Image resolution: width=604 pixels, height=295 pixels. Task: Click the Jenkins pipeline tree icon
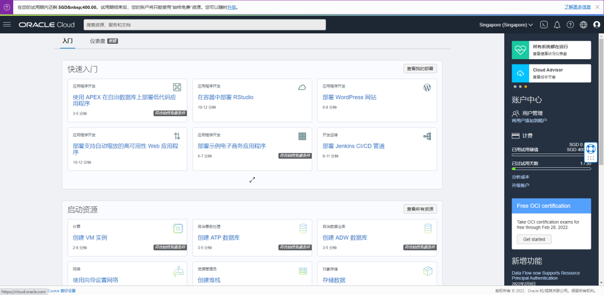[x=427, y=136]
